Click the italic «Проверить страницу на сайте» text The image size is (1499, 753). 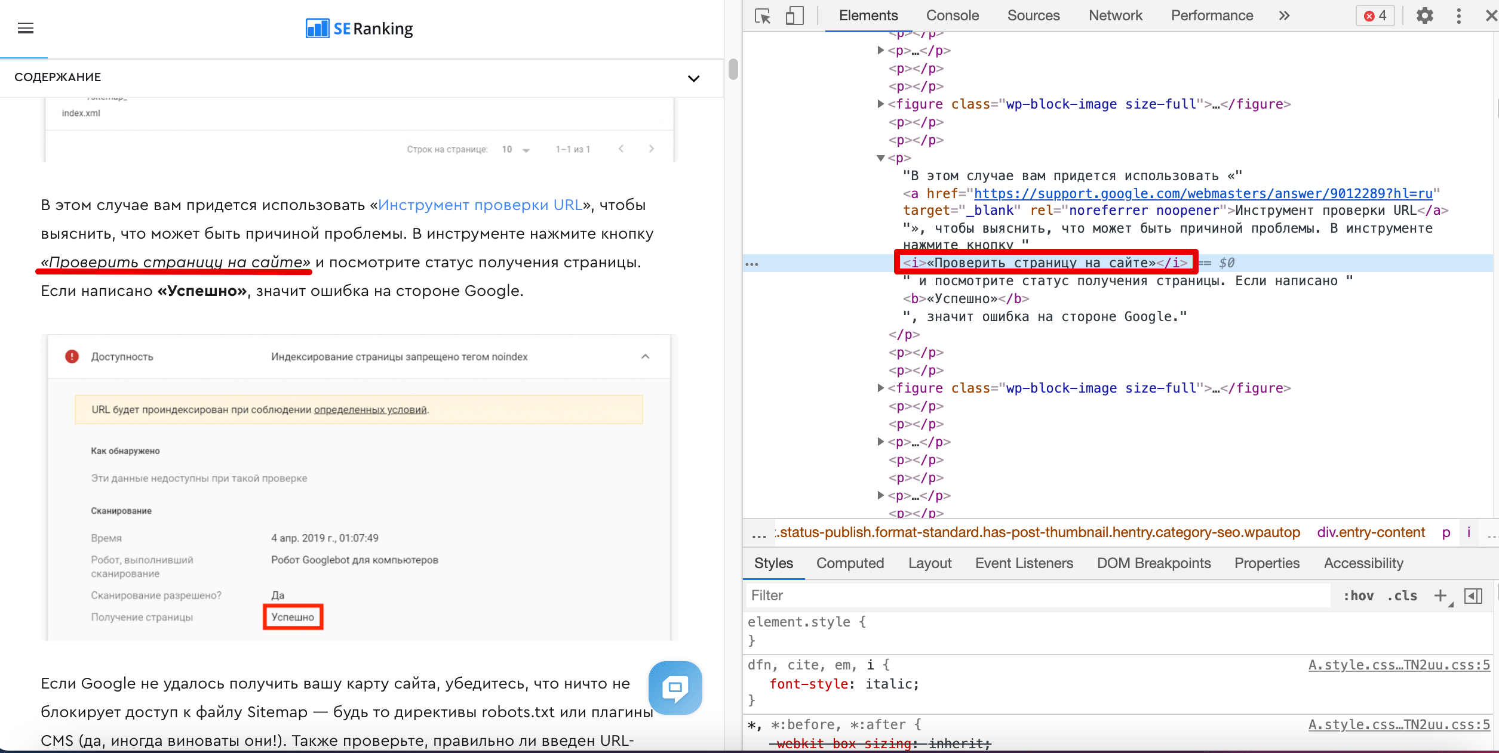coord(176,263)
